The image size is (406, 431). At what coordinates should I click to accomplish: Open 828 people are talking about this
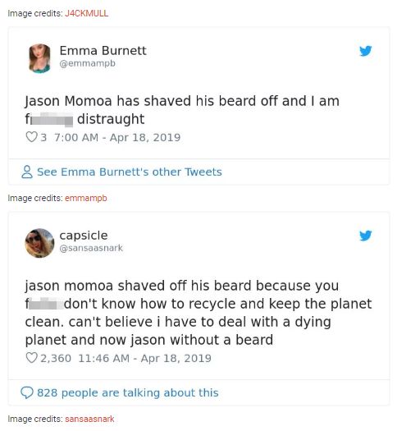(128, 392)
